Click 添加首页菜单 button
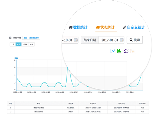The image size is (154, 114). [34, 38]
